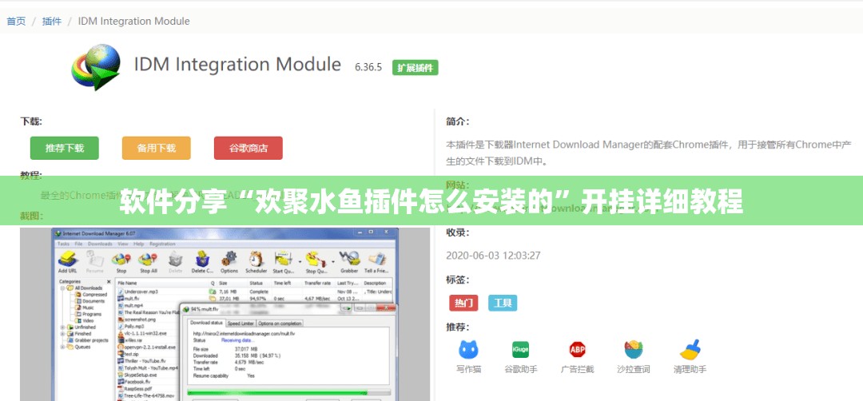Image resolution: width=863 pixels, height=401 pixels.
Task: Click the Start Qu... icon in IDM
Action: point(284,259)
